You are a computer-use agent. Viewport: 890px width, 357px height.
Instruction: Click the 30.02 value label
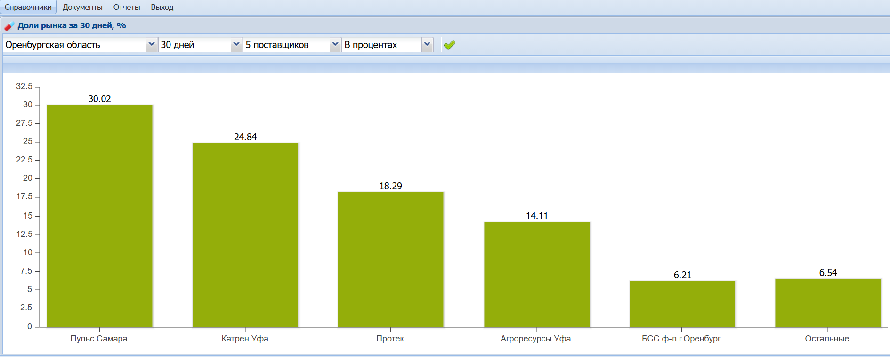point(100,99)
